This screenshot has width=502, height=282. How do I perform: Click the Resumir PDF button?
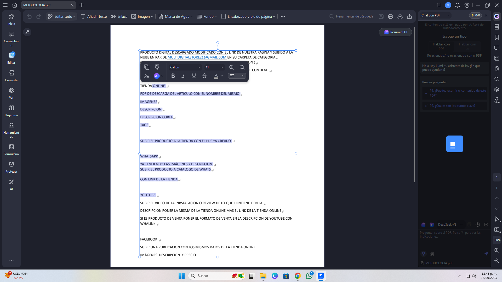[396, 32]
